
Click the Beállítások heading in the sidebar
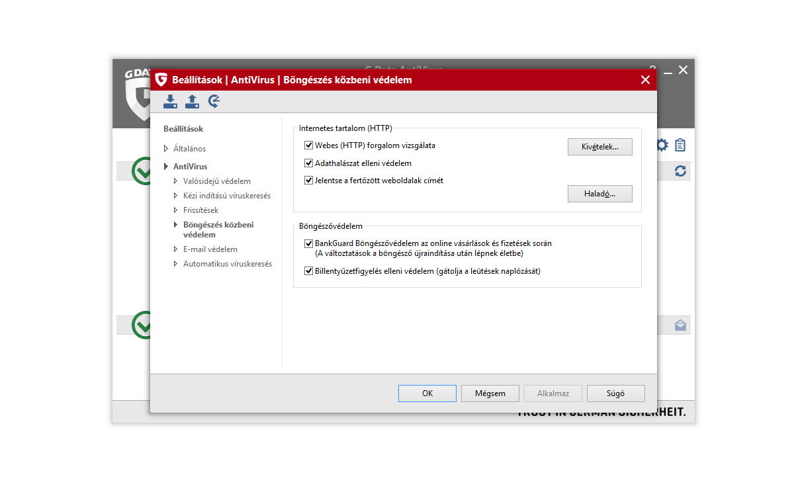coord(183,129)
